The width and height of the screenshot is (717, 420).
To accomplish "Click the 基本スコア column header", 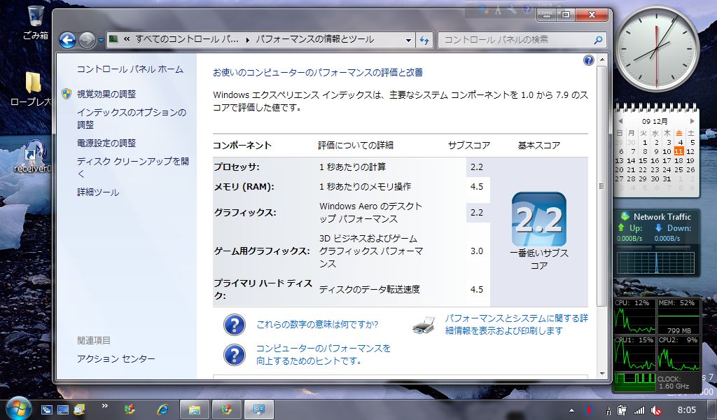I will [539, 146].
